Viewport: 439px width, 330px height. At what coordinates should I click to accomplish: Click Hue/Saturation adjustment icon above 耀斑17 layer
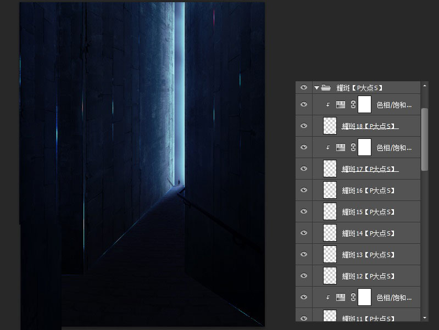click(341, 147)
